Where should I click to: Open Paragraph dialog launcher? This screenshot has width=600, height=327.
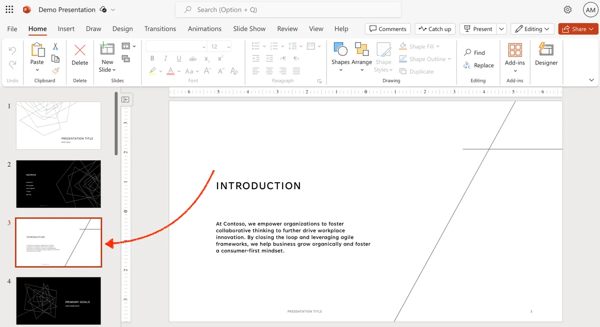[x=319, y=81]
